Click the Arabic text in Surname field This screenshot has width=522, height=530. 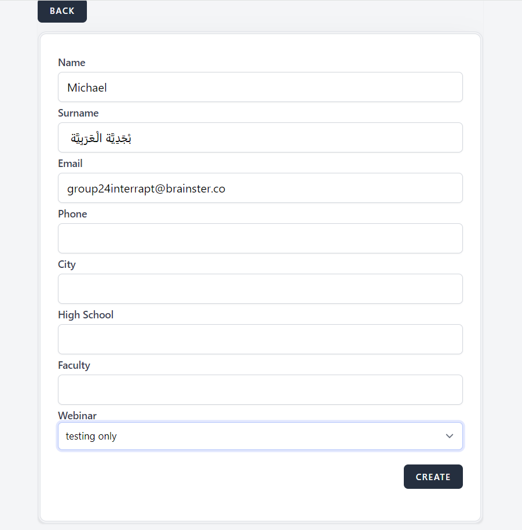click(101, 138)
